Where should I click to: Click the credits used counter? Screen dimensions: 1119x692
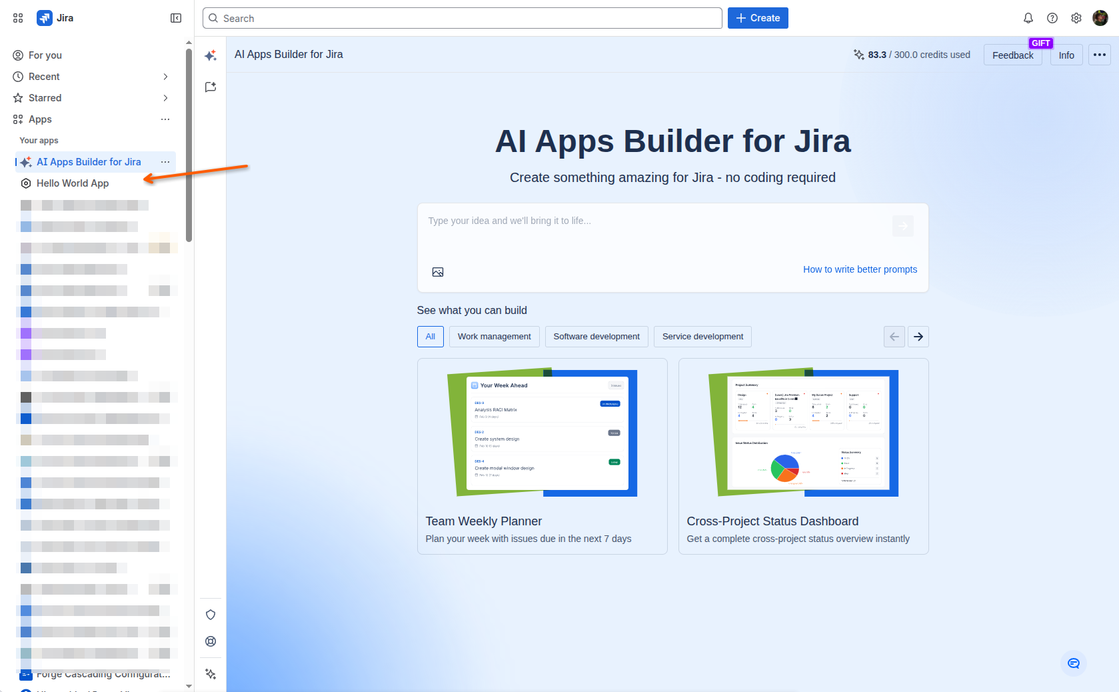coord(919,55)
